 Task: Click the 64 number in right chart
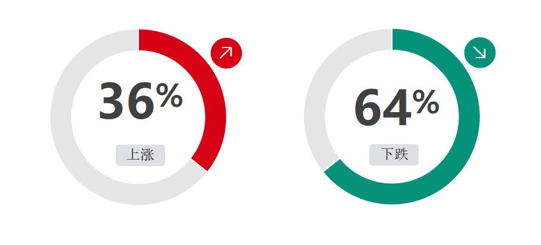point(382,108)
